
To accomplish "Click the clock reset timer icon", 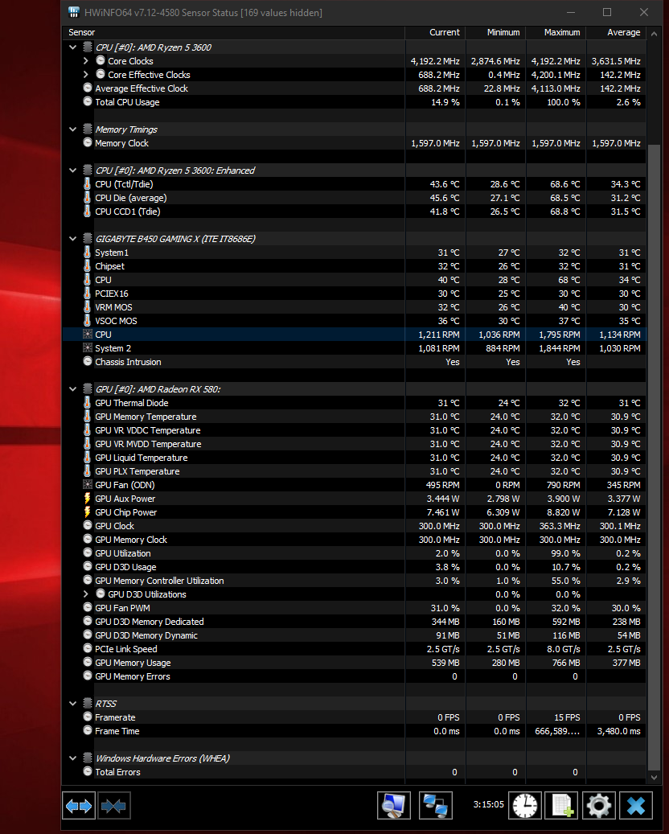I will [x=525, y=805].
